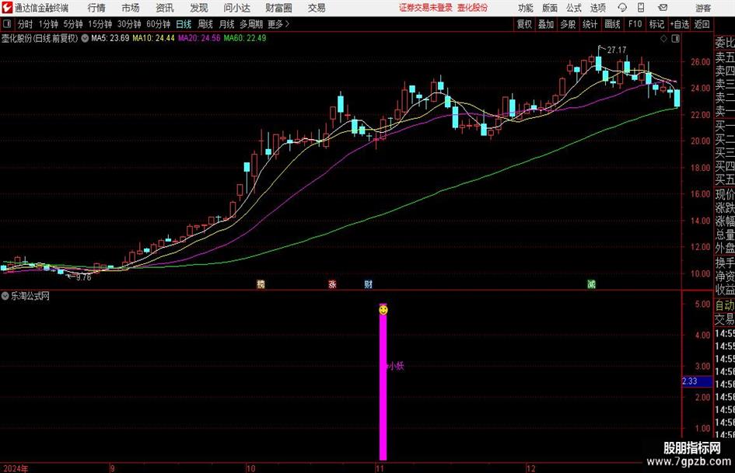
Task: Click the Tongdaxin red logo icon
Action: [7, 8]
